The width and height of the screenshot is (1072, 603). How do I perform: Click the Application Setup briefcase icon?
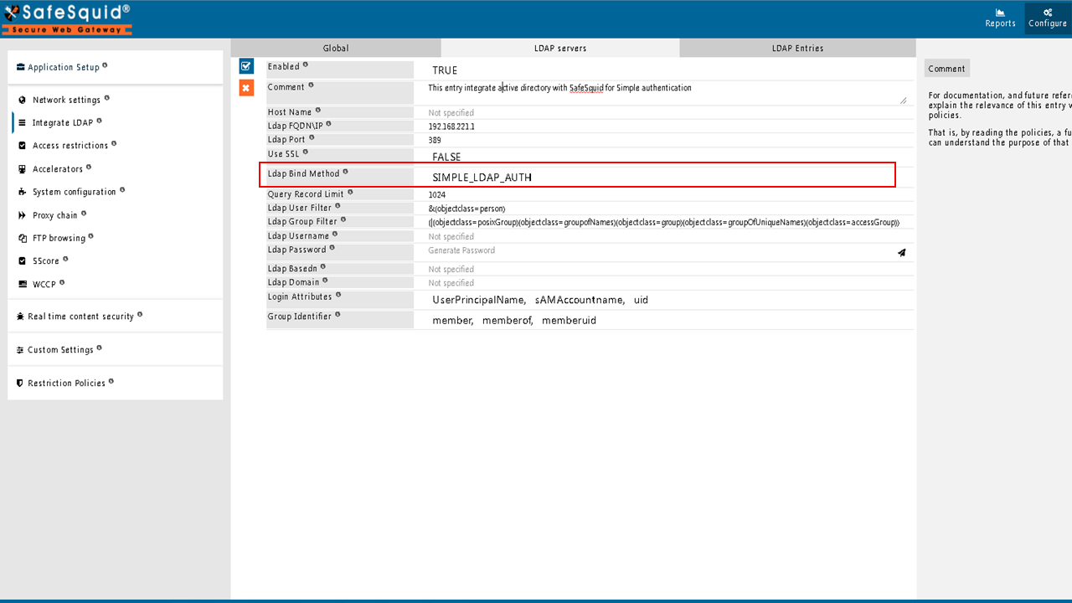20,67
